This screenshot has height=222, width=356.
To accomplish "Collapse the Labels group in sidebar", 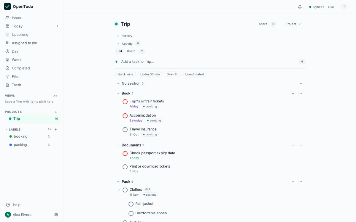I will [x=7, y=129].
